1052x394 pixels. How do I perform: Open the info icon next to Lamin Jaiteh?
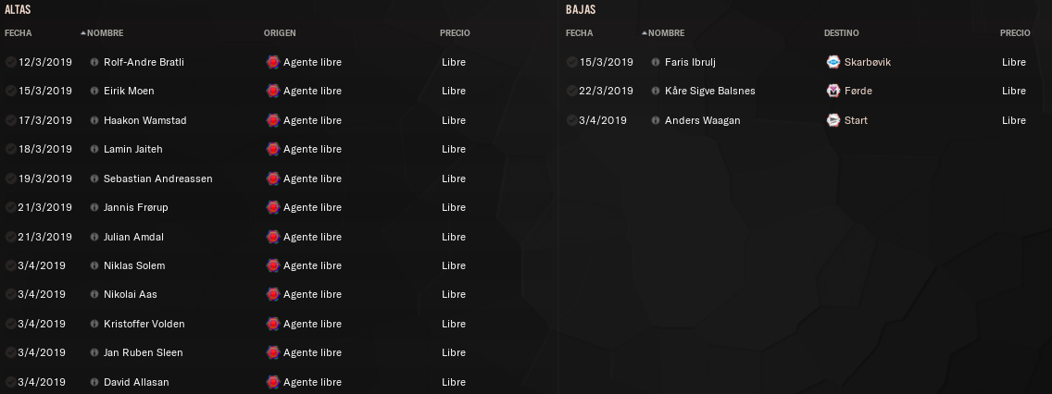point(94,149)
